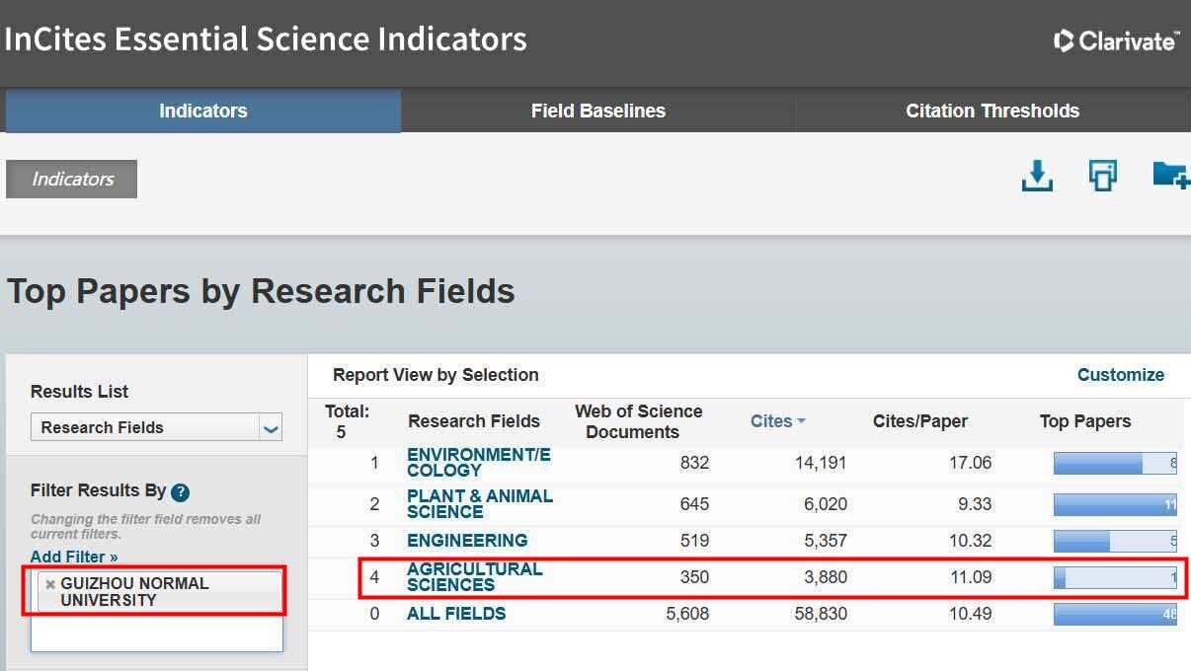Click the save to folder icon
This screenshot has height=671, width=1191.
(1170, 176)
